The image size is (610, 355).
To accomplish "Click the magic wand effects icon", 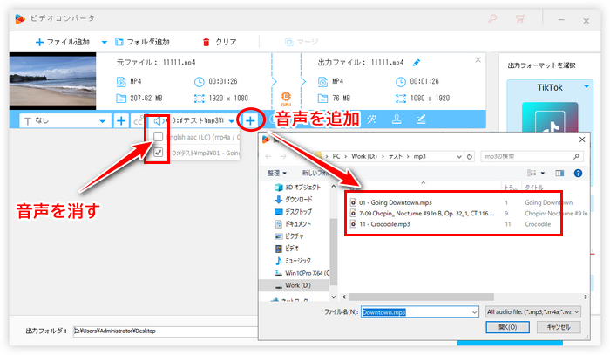I will pos(372,119).
